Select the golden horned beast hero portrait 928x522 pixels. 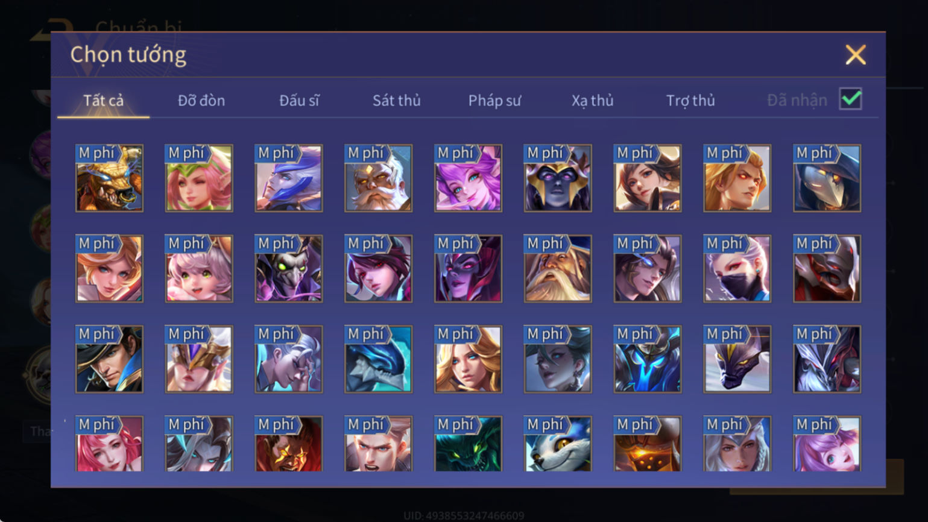click(x=109, y=178)
